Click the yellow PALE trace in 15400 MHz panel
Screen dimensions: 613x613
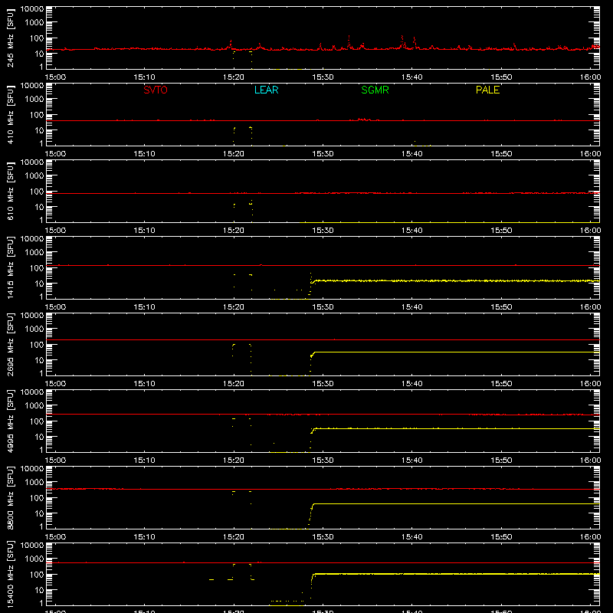click(x=455, y=574)
